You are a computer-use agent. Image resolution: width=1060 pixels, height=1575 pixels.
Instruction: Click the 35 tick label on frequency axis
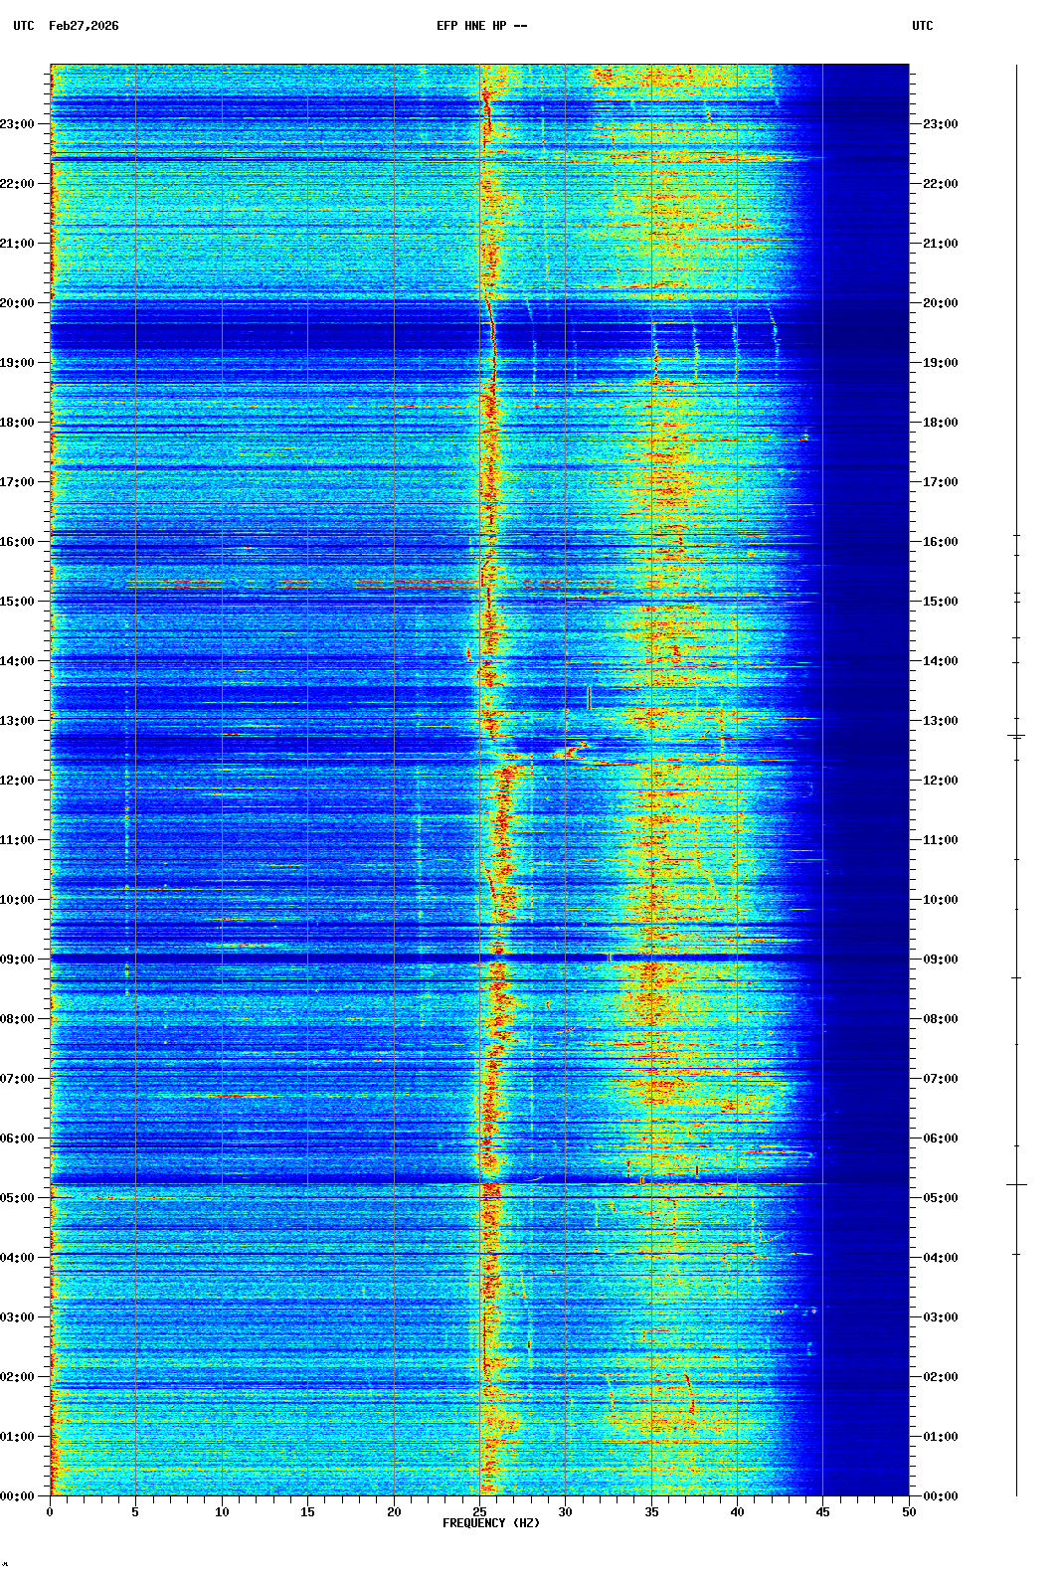point(651,1511)
